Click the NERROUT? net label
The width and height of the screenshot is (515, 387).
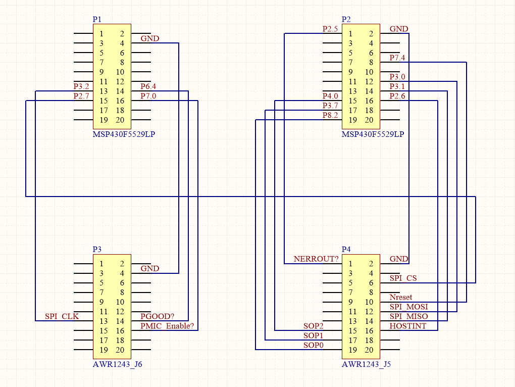coord(316,259)
